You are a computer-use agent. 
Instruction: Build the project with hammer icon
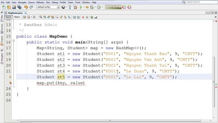point(70,7)
